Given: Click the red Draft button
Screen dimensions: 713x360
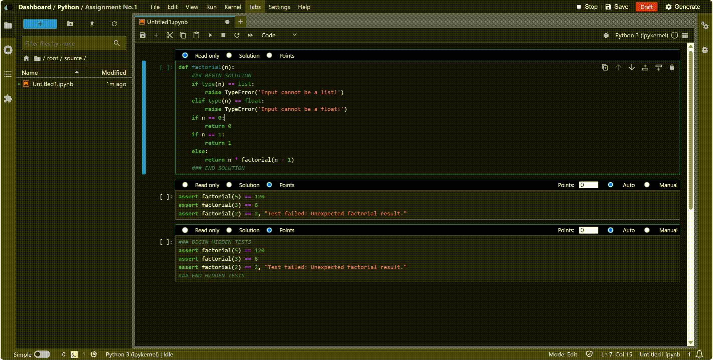Looking at the screenshot, I should tap(646, 7).
